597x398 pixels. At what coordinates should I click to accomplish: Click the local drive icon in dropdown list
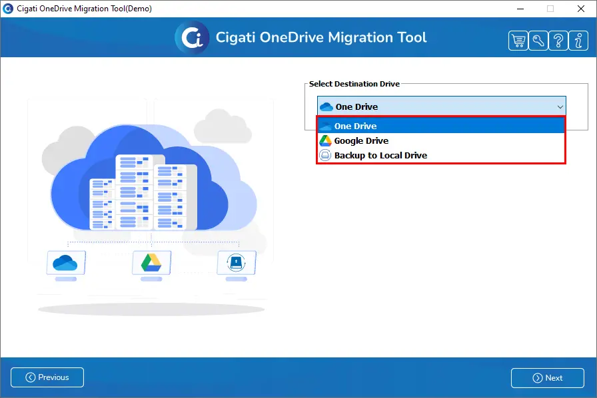coord(324,155)
